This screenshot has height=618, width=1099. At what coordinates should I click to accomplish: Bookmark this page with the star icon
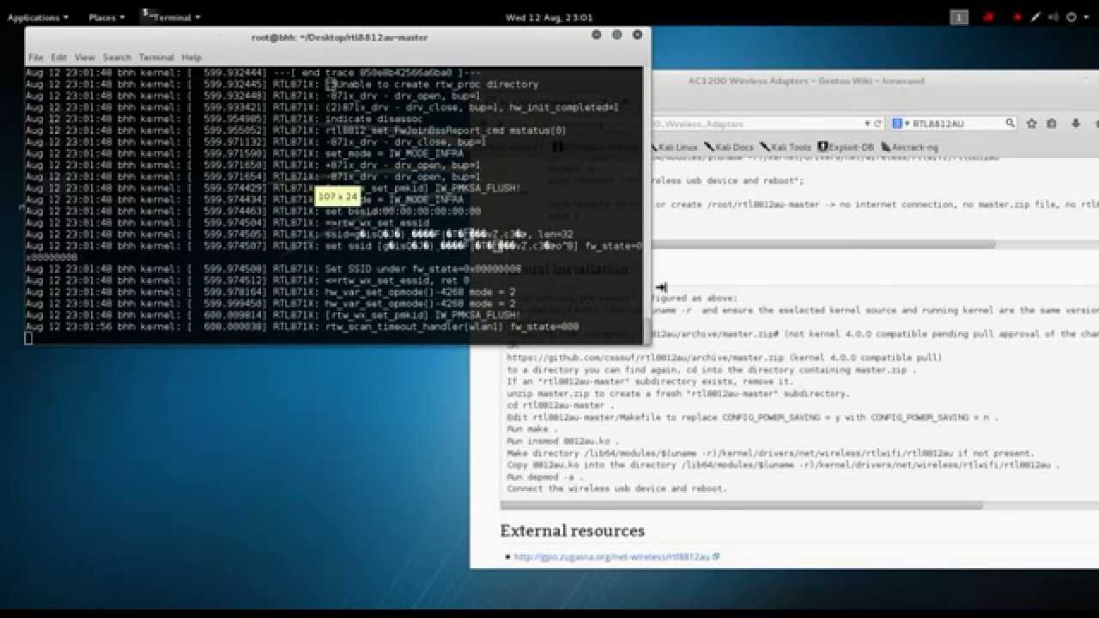(1032, 124)
